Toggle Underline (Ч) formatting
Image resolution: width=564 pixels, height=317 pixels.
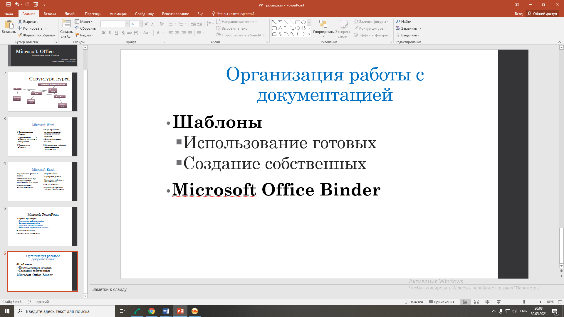pyautogui.click(x=117, y=33)
